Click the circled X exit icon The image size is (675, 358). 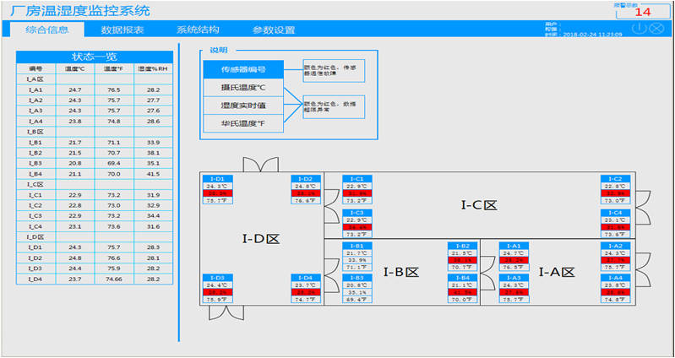[x=656, y=29]
